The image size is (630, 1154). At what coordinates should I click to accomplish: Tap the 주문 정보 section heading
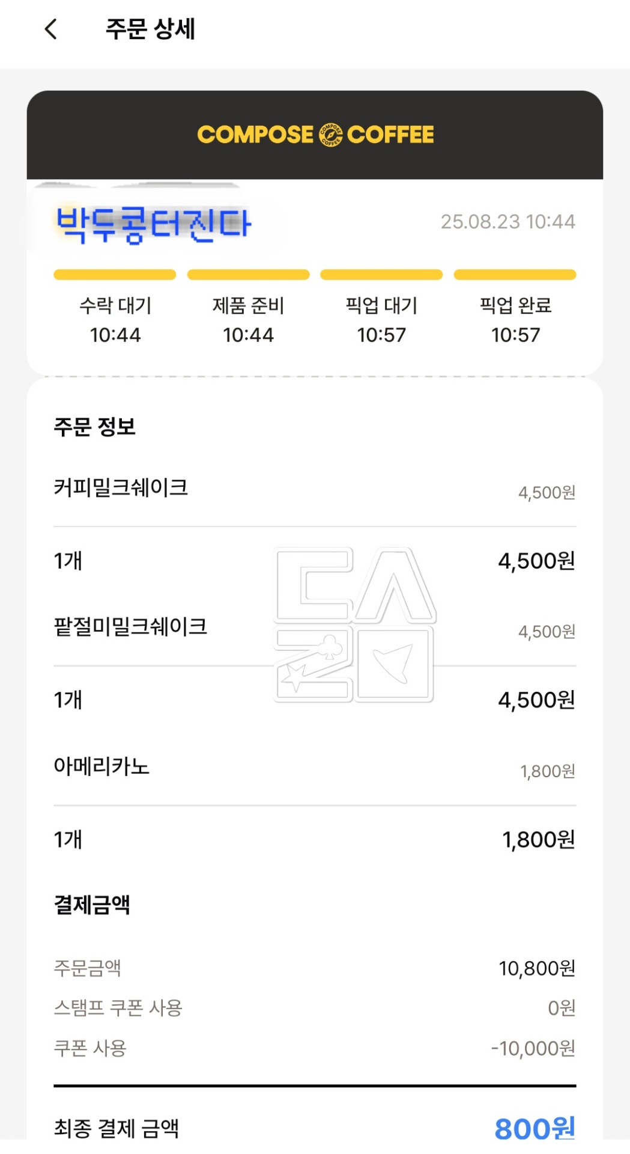click(95, 427)
